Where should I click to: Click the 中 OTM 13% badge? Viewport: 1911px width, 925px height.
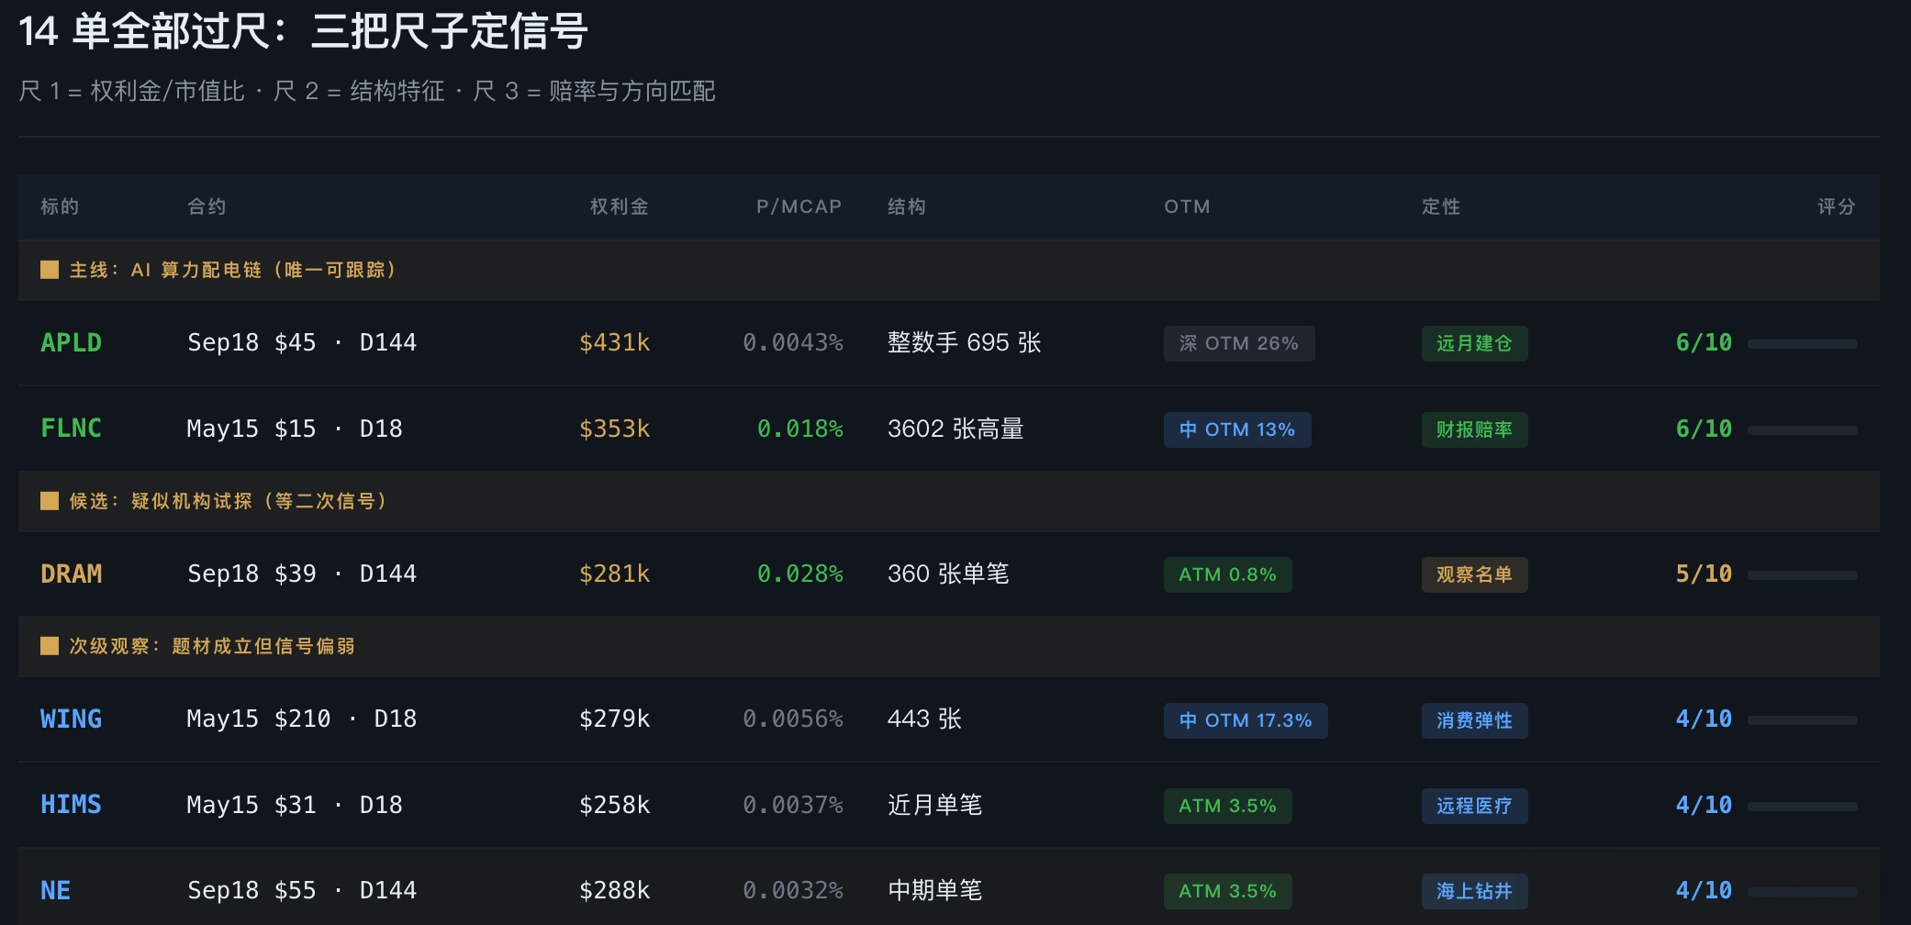click(1236, 429)
